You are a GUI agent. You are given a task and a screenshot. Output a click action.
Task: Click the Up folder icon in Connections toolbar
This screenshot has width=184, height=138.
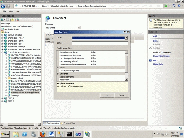[x=13, y=20]
